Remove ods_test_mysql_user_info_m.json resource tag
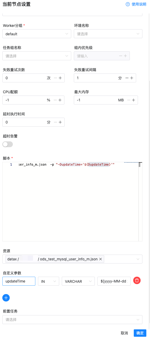Image resolution: width=150 pixels, height=342 pixels. tap(101, 259)
